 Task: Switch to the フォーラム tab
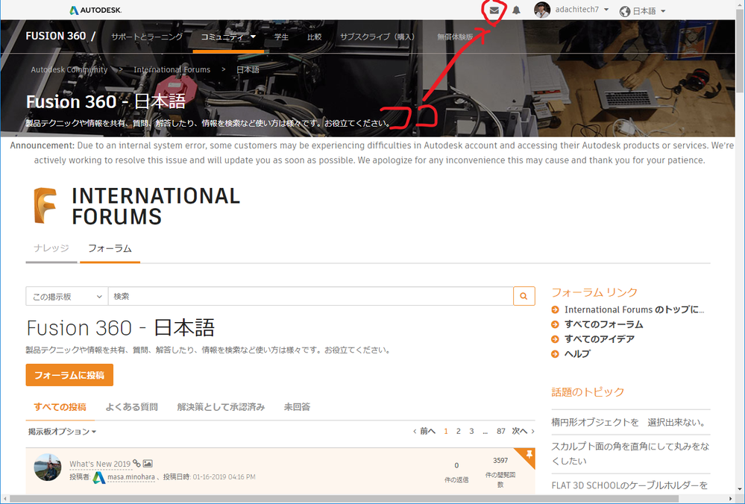[110, 248]
